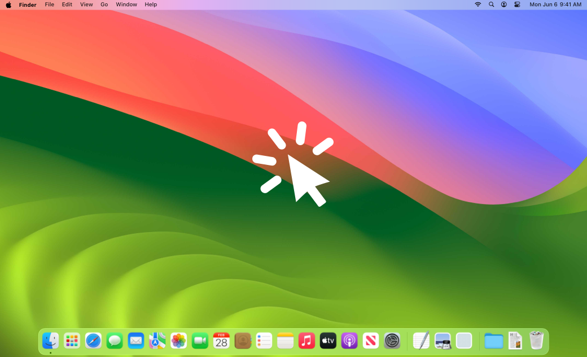Open Finder's Window menu
This screenshot has height=357, width=587.
point(126,5)
